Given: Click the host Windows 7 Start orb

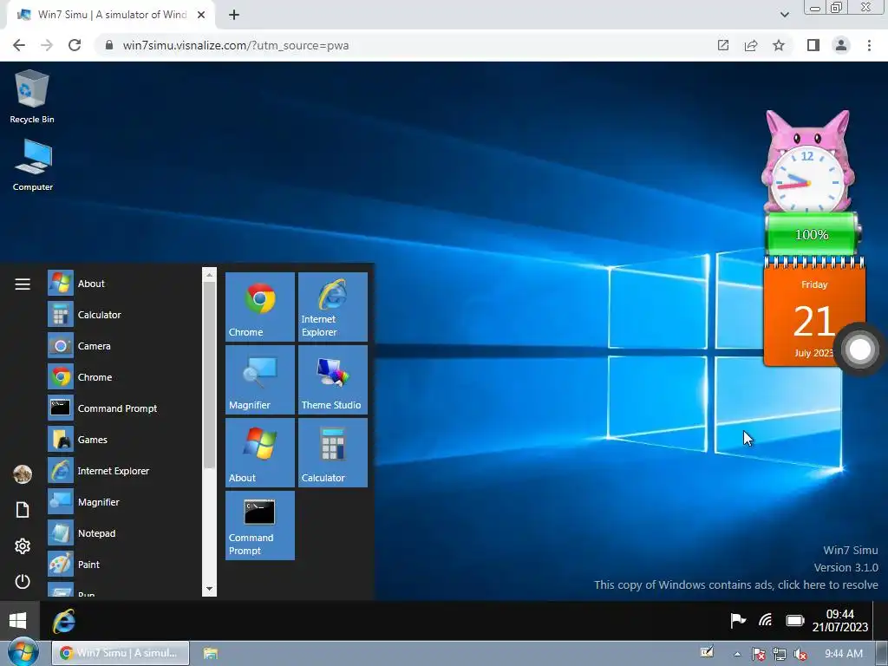Looking at the screenshot, I should 23,652.
